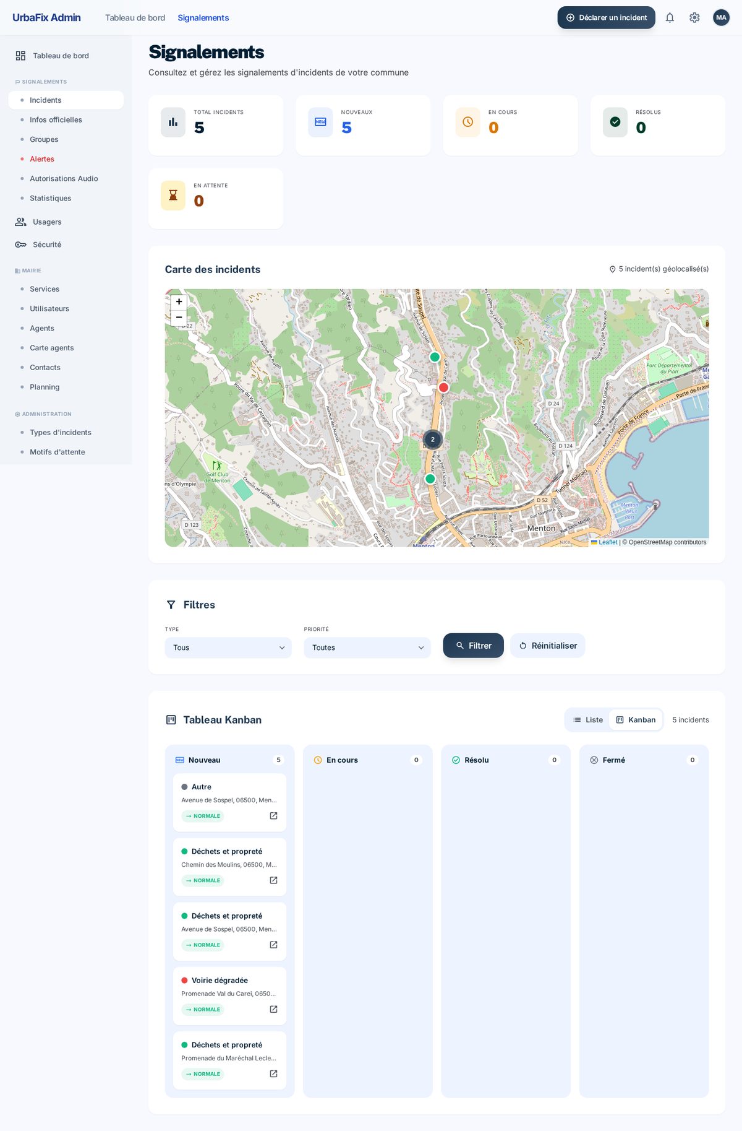Viewport: 742px width, 1131px height.
Task: Open Infos officielles in sidebar
Action: [66, 120]
